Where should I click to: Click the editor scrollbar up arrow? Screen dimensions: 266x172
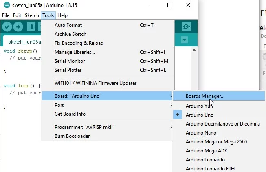[x=194, y=50]
